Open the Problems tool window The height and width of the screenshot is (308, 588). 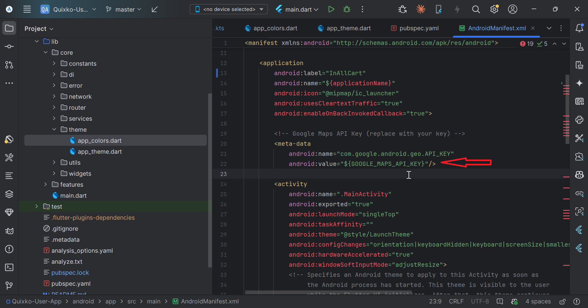tap(9, 249)
